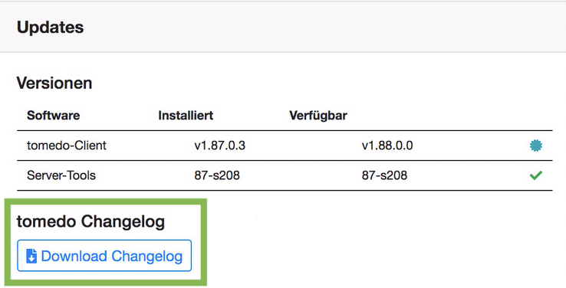Click the Verfügbar column header

pos(318,116)
